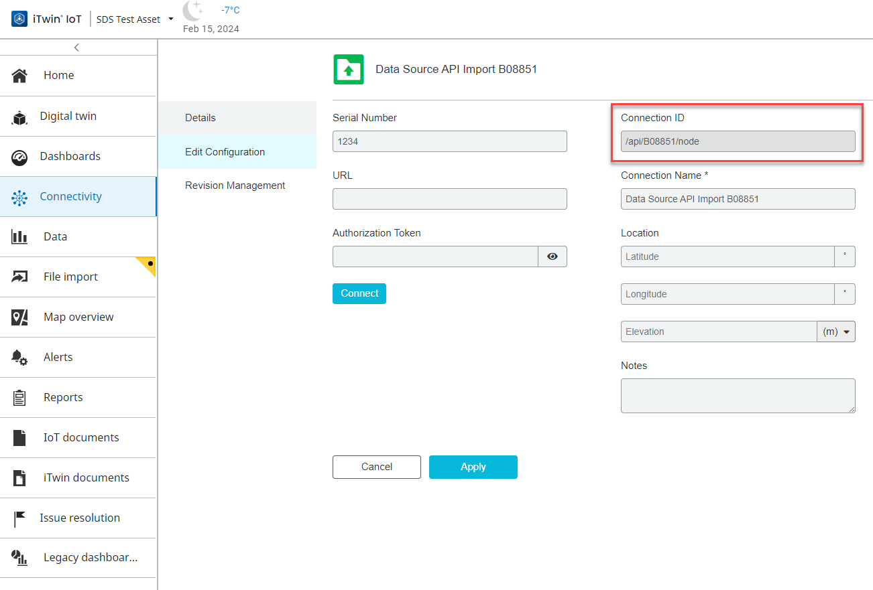The image size is (873, 590).
Task: Open the Map overview icon
Action: [19, 317]
